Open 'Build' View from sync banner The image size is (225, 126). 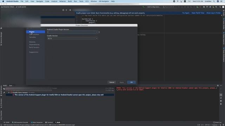tap(198, 13)
